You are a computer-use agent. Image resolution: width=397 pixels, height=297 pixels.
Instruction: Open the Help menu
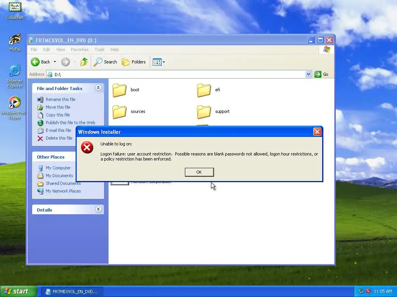point(114,49)
